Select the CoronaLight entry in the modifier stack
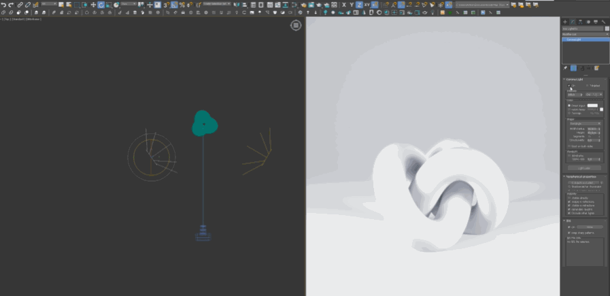The width and height of the screenshot is (610, 296). pyautogui.click(x=586, y=39)
